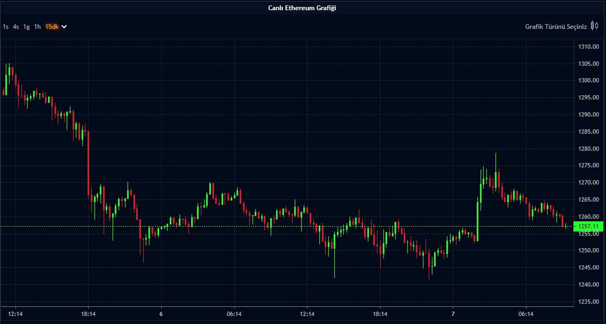Click the first 06:14 time axis label
The height and width of the screenshot is (324, 606).
[x=234, y=313]
